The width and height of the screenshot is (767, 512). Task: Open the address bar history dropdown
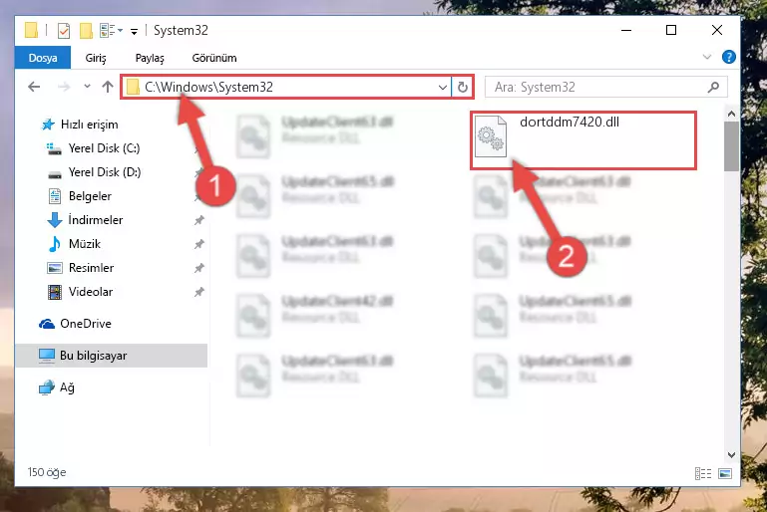(x=442, y=88)
